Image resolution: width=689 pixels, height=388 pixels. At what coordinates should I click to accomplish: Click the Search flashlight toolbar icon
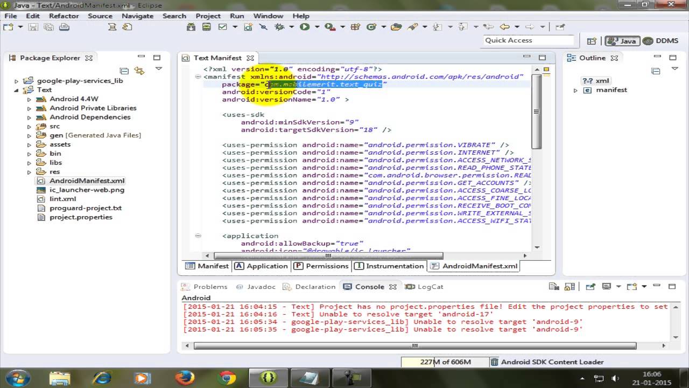[x=412, y=27]
